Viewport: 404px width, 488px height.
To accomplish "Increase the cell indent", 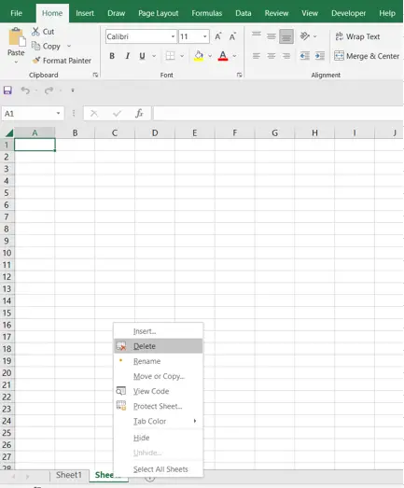I will pos(320,56).
